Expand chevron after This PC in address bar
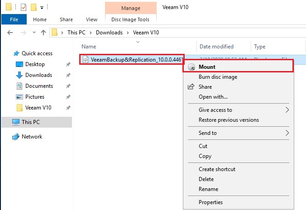The height and width of the screenshot is (210, 306). pos(91,33)
